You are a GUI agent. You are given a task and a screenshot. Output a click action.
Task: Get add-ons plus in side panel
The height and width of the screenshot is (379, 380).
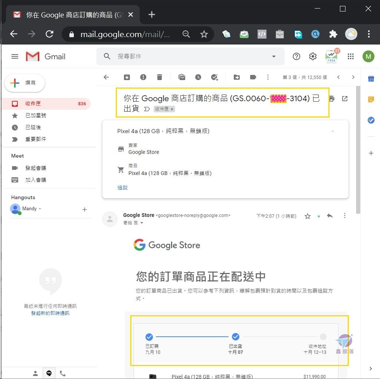(x=371, y=153)
